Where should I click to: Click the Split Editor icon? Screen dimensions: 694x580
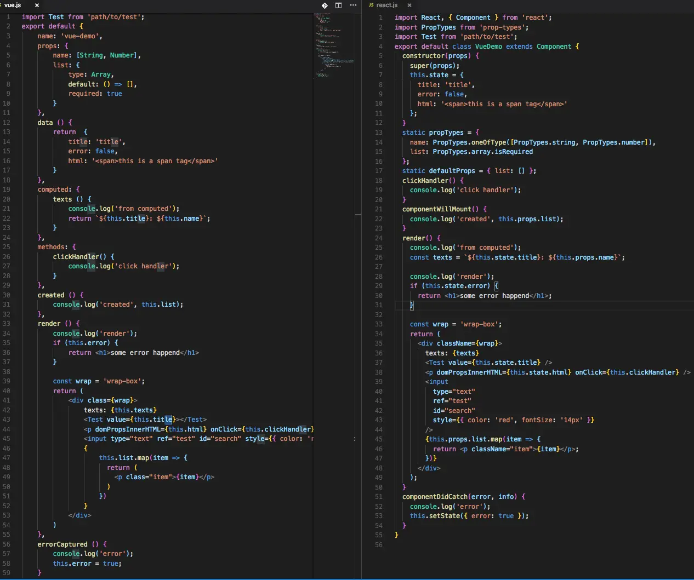[338, 5]
